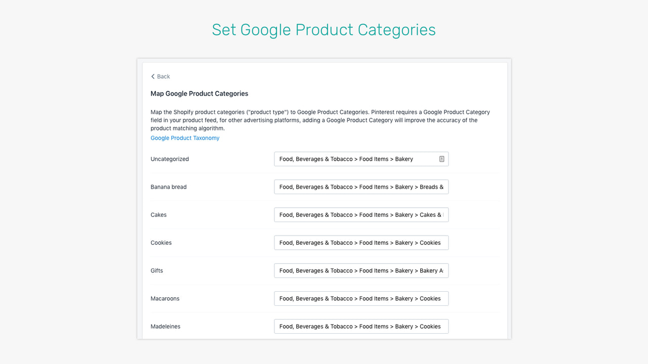The width and height of the screenshot is (648, 364).
Task: Open the Google Product Taxonomy link
Action: pos(185,138)
